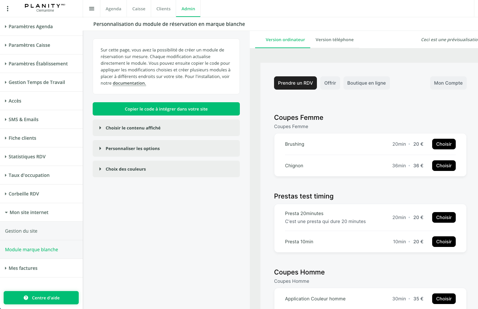478x309 pixels.
Task: Click the question mark help icon
Action: click(x=26, y=298)
